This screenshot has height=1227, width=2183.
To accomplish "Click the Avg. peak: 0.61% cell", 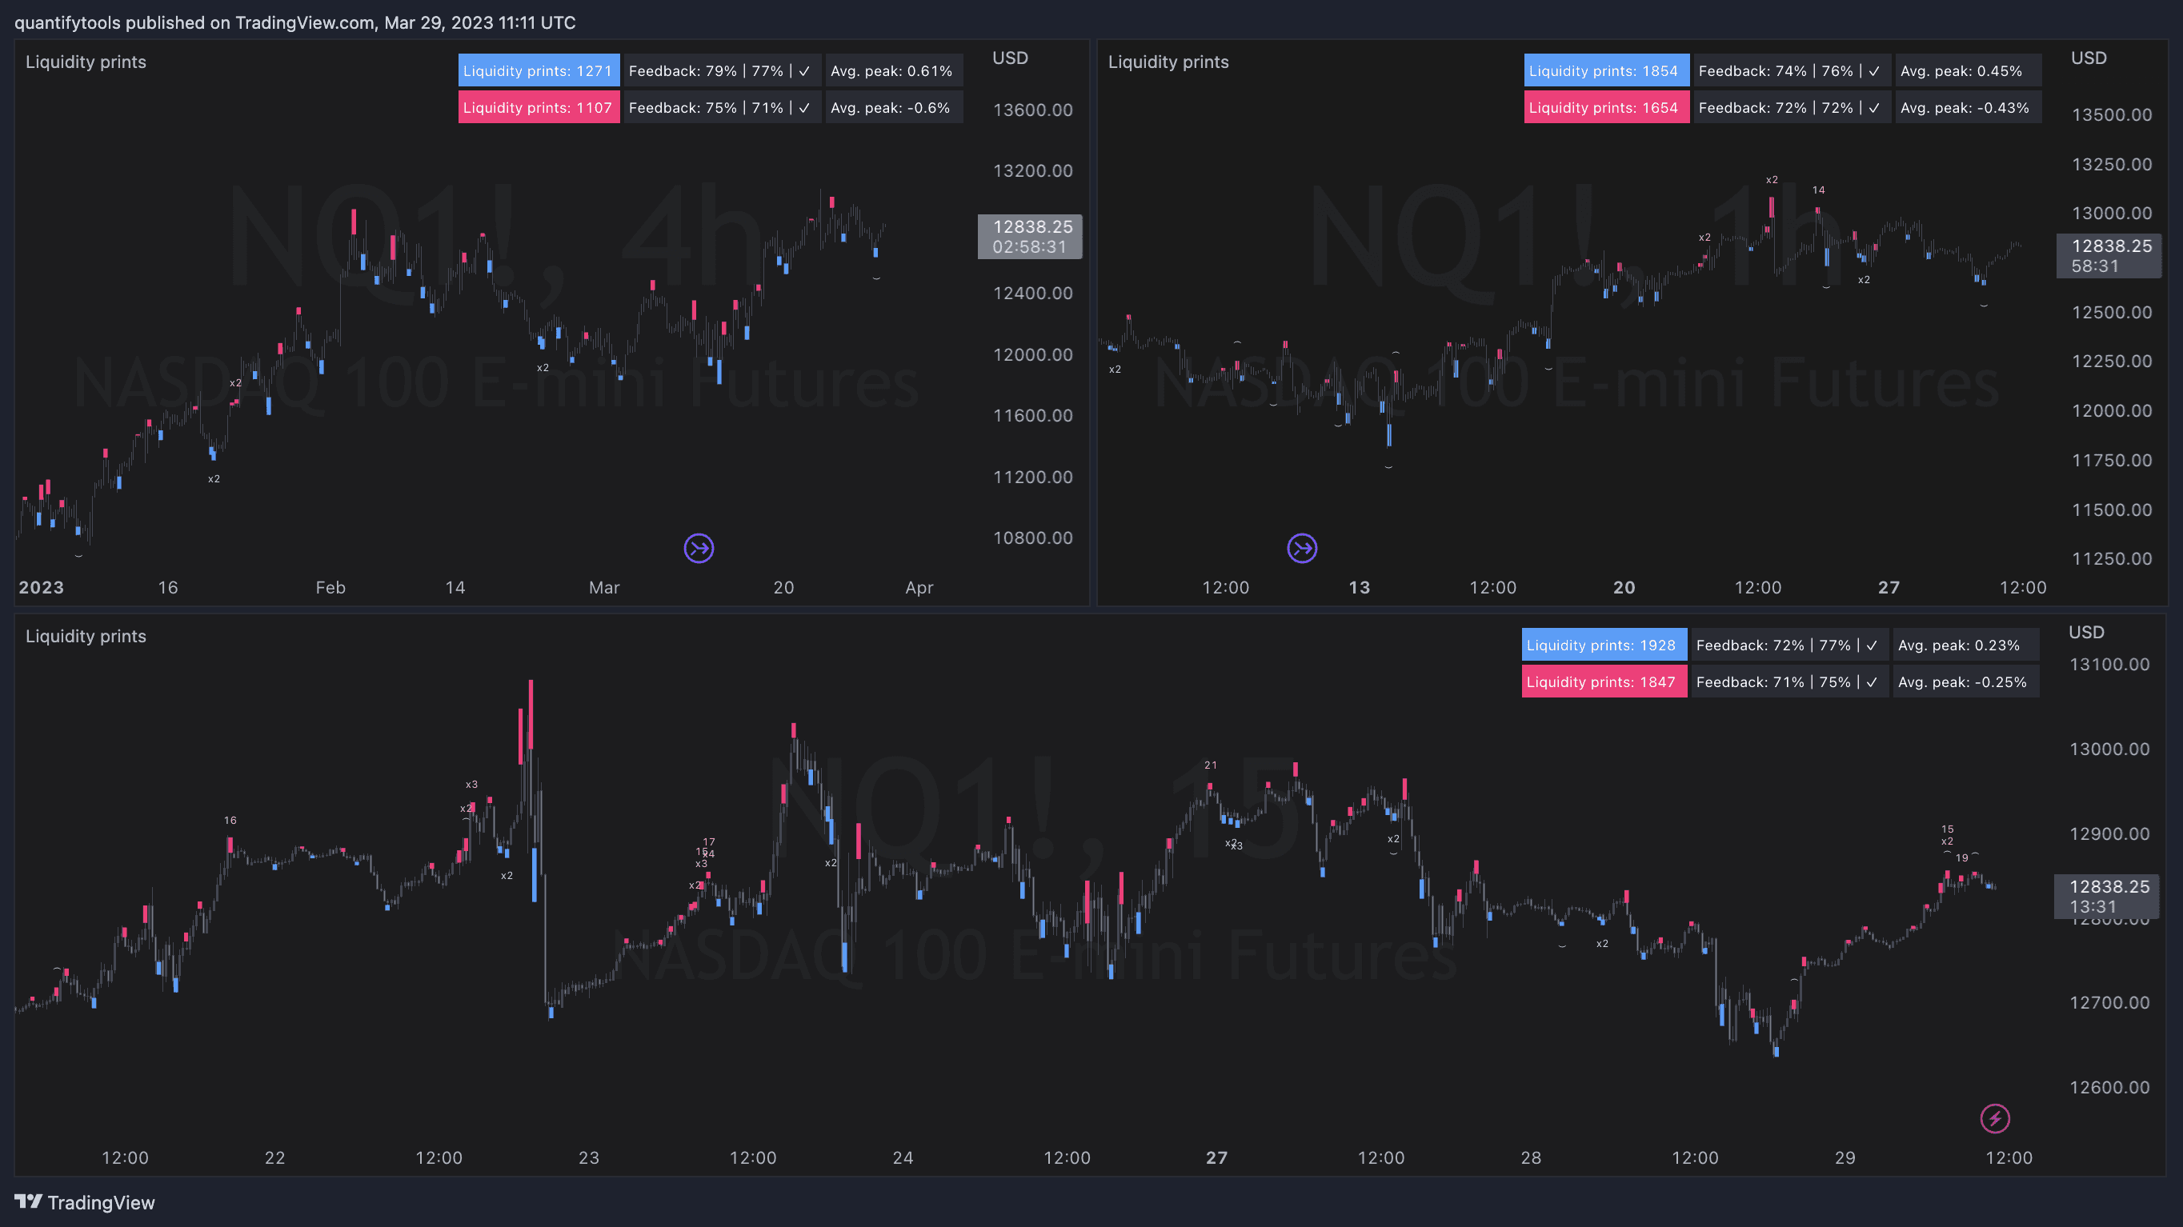I will pyautogui.click(x=891, y=71).
